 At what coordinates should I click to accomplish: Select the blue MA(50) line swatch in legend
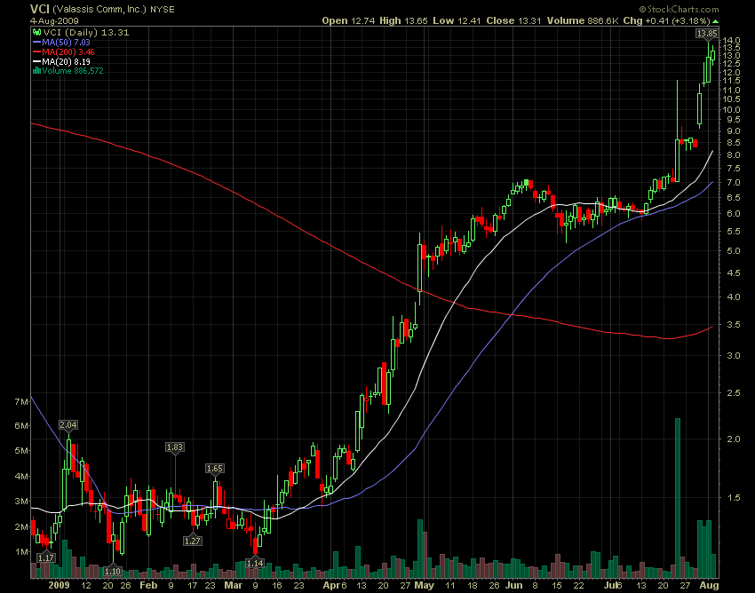tap(36, 43)
